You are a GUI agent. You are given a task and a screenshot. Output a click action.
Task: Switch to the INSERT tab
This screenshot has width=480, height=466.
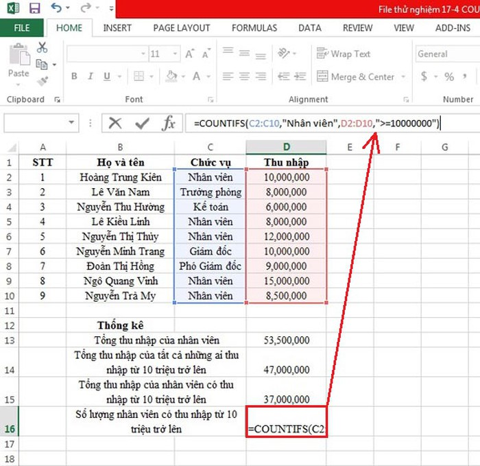point(117,28)
